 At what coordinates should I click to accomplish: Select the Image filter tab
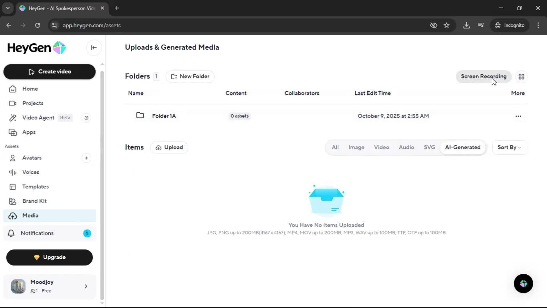(x=356, y=147)
